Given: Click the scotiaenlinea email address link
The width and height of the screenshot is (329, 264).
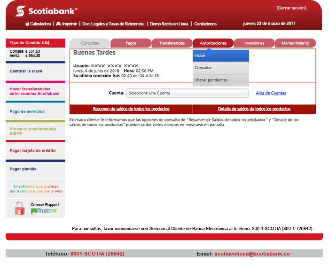Looking at the screenshot, I should [x=252, y=254].
